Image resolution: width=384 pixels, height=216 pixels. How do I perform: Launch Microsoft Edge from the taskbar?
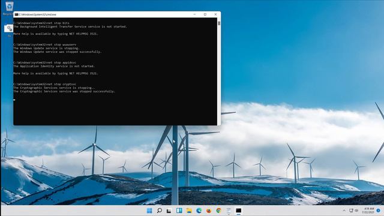(x=199, y=211)
